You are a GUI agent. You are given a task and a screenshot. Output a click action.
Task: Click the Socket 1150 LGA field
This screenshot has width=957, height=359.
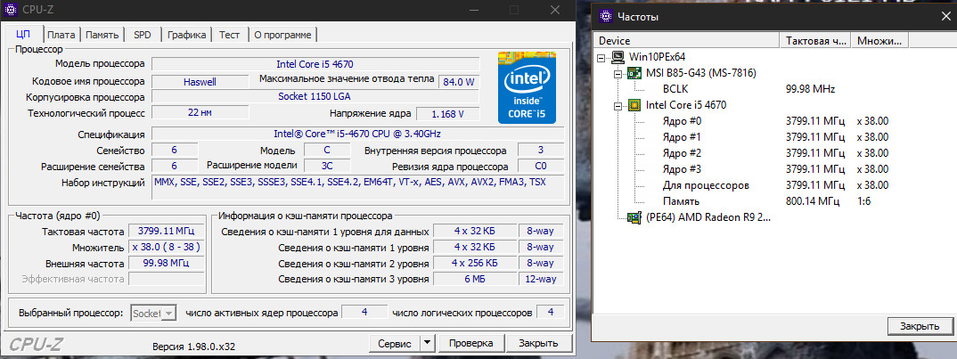315,97
